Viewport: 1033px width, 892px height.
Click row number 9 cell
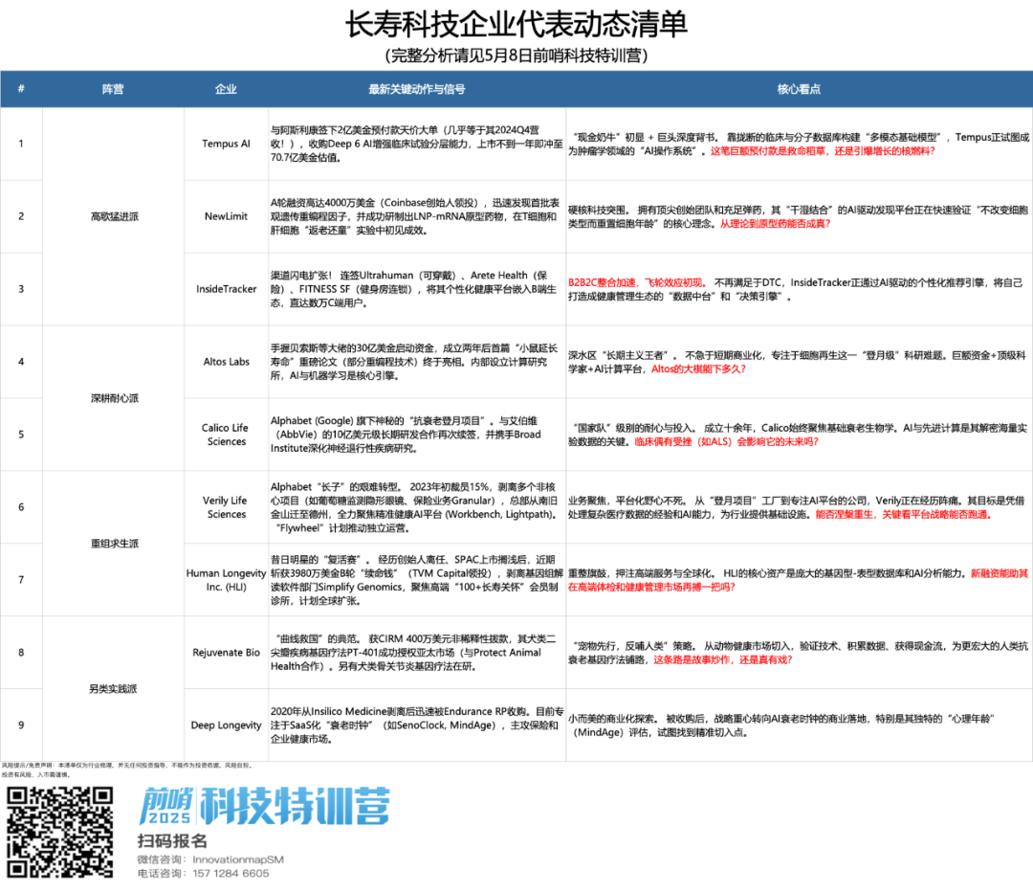(x=21, y=725)
